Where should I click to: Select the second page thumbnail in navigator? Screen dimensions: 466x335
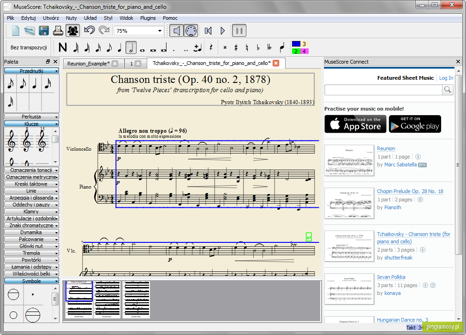107,300
